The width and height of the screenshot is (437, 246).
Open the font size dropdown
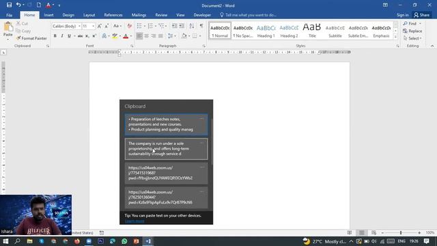pyautogui.click(x=94, y=26)
